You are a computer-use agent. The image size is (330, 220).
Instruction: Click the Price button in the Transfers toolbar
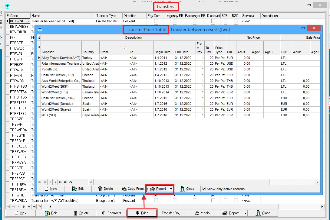click(x=142, y=213)
